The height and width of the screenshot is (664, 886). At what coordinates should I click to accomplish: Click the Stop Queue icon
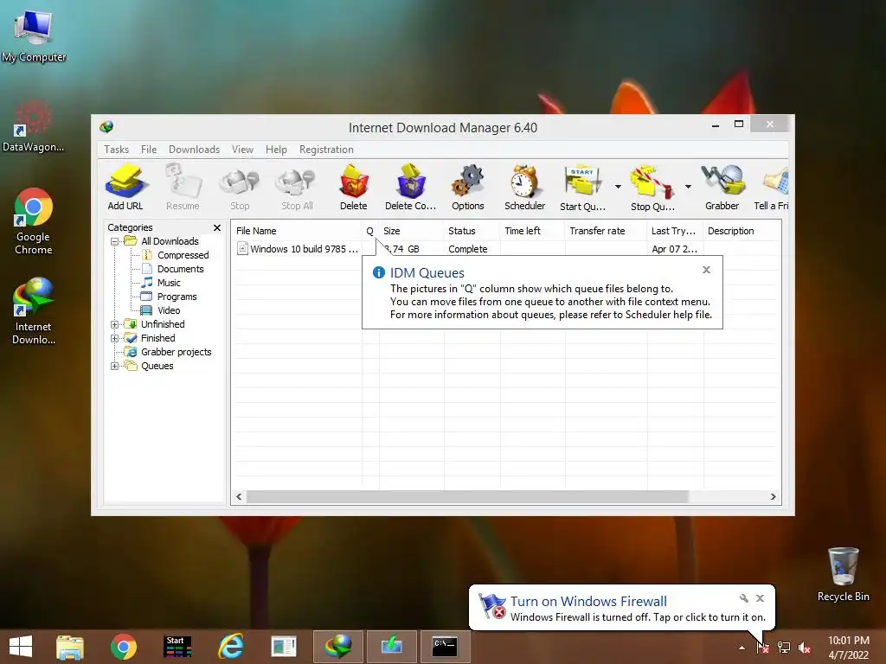click(652, 188)
